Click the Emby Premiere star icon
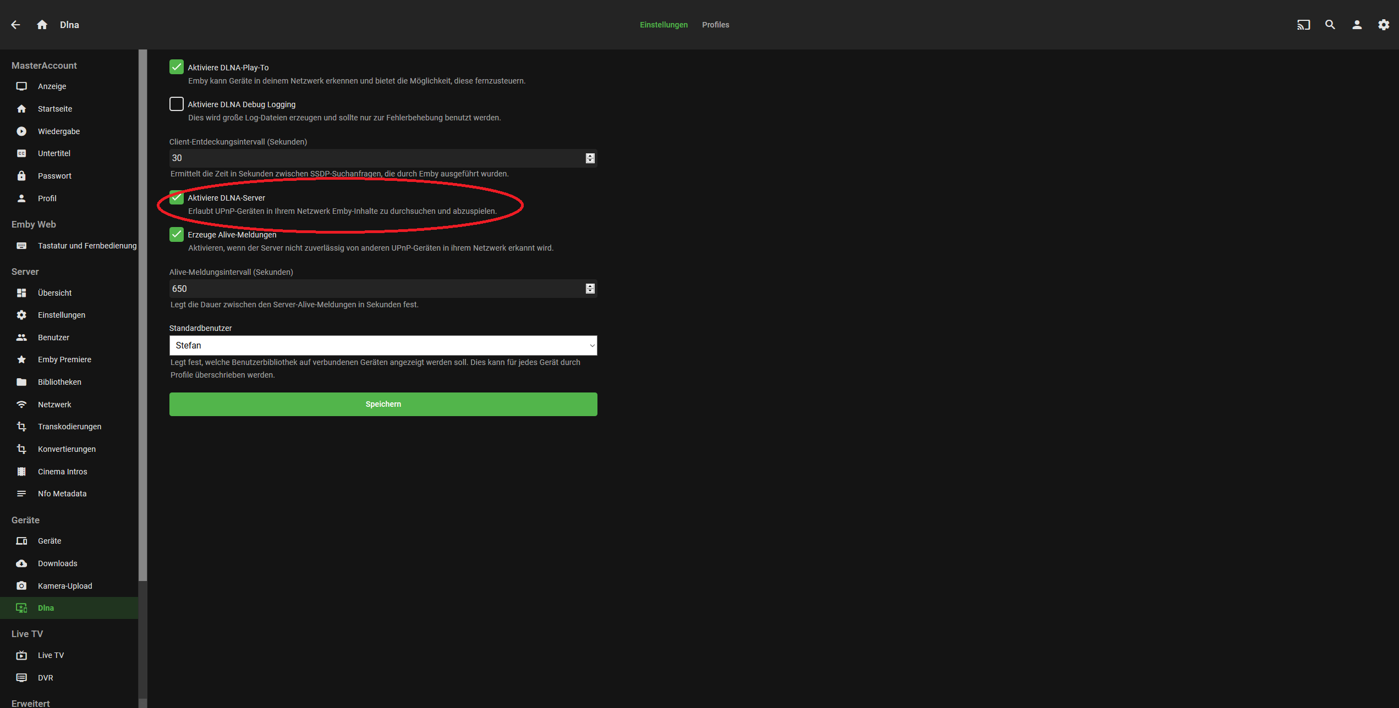 coord(21,359)
